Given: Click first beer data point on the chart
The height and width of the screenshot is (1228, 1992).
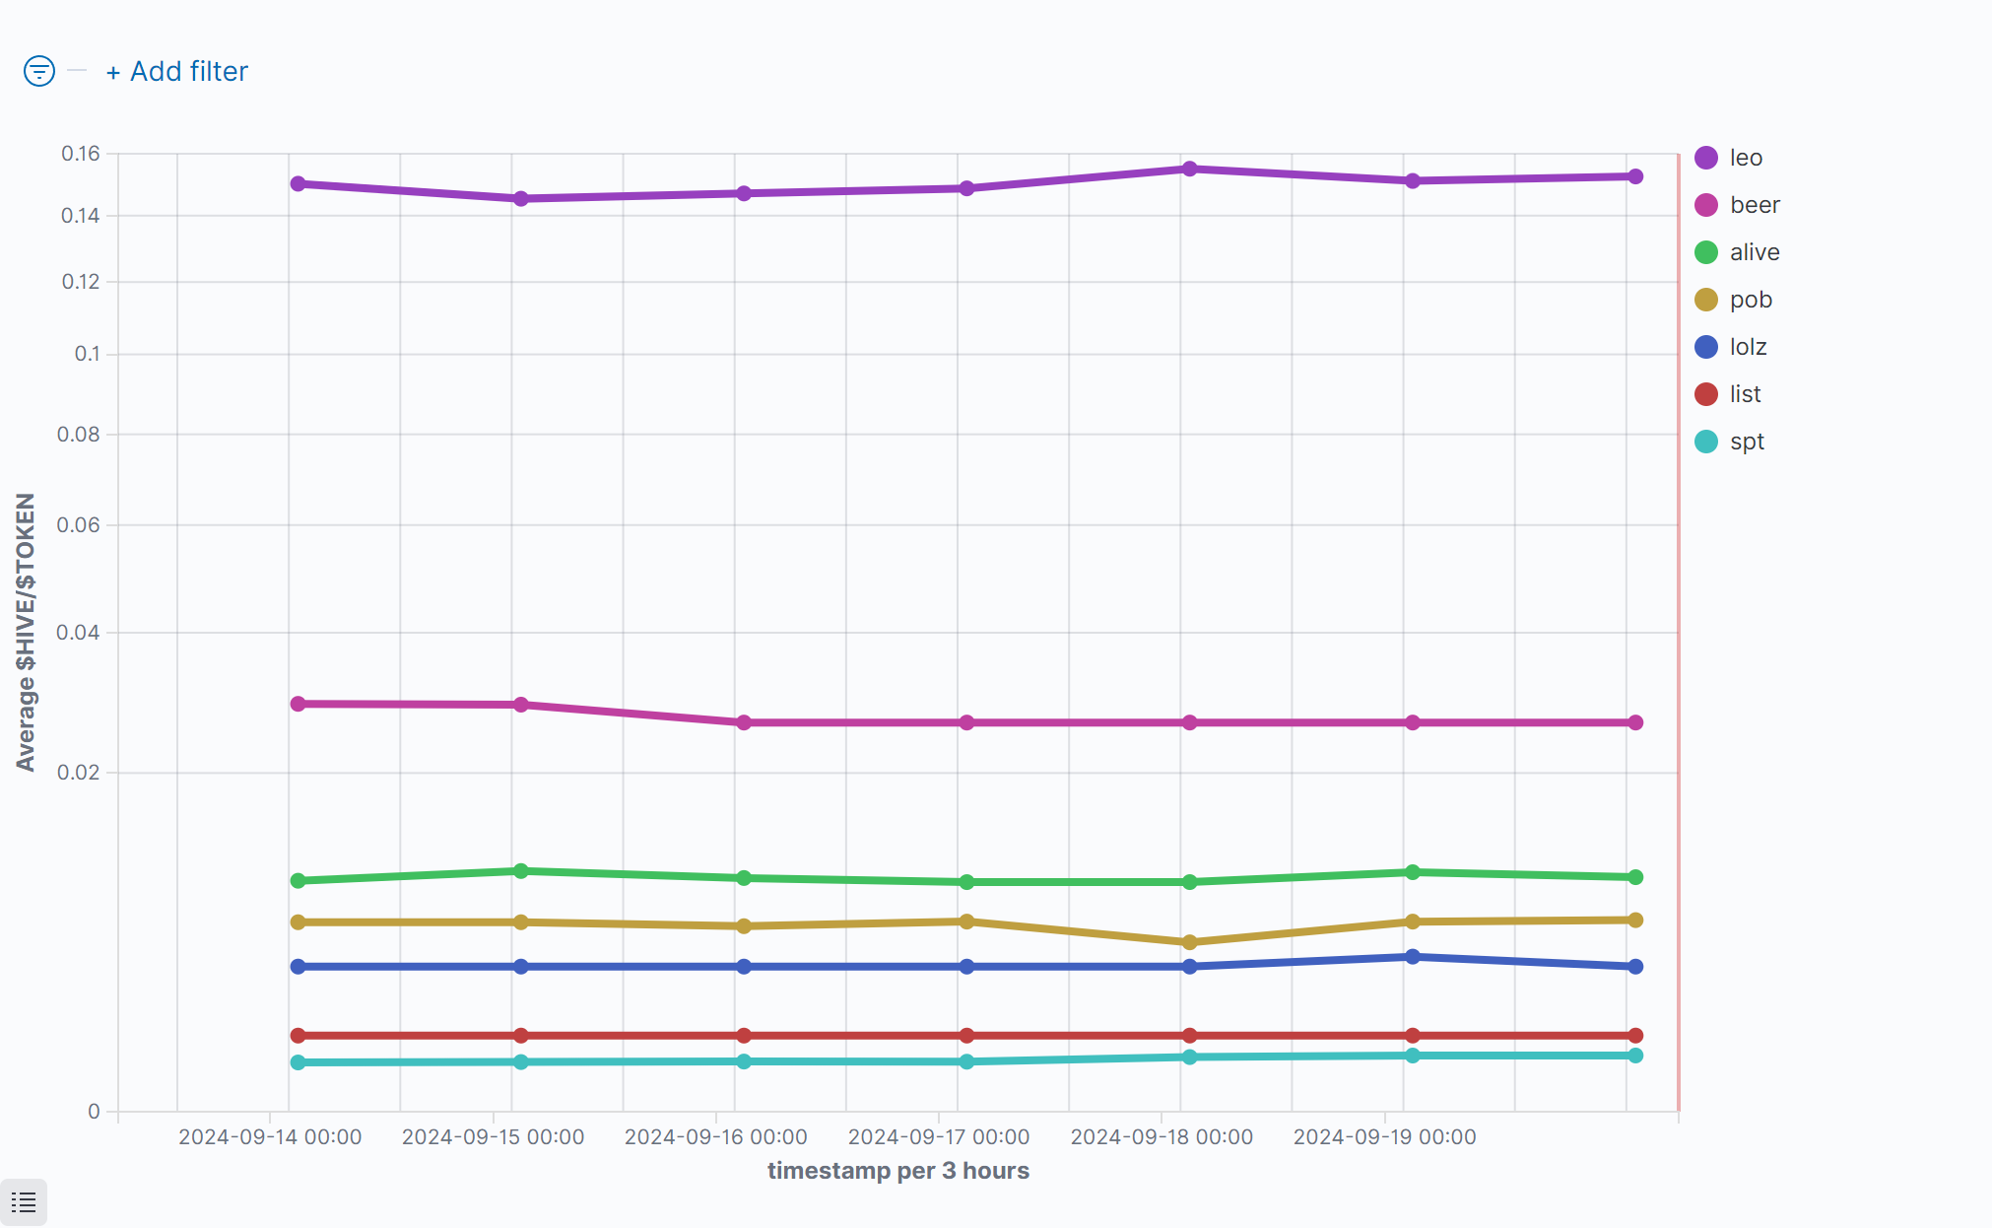Looking at the screenshot, I should (x=298, y=704).
